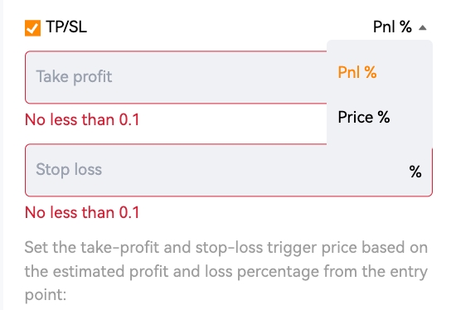
Task: Collapse the Pnl % dropdown caret arrow
Action: coord(423,27)
